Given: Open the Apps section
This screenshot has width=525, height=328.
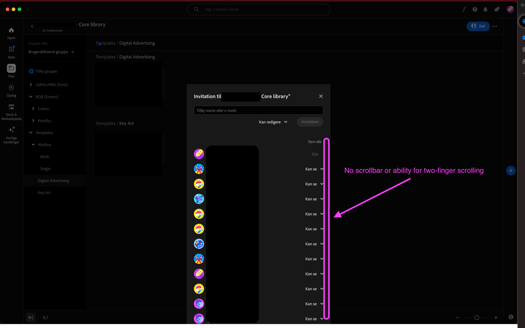Looking at the screenshot, I should click(11, 51).
